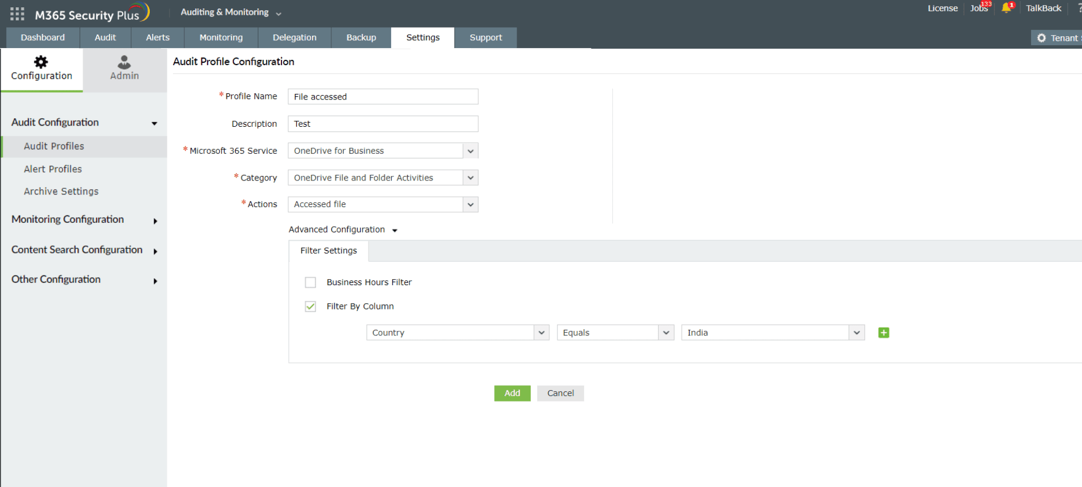Open the License link
This screenshot has height=487, width=1082.
click(x=942, y=8)
